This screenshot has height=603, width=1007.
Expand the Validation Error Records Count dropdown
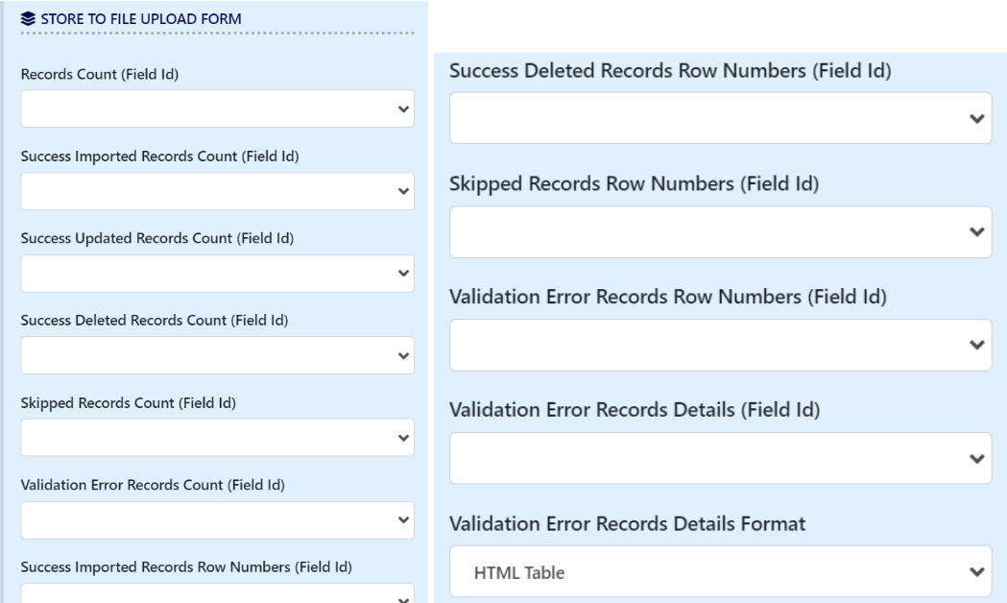coord(218,519)
